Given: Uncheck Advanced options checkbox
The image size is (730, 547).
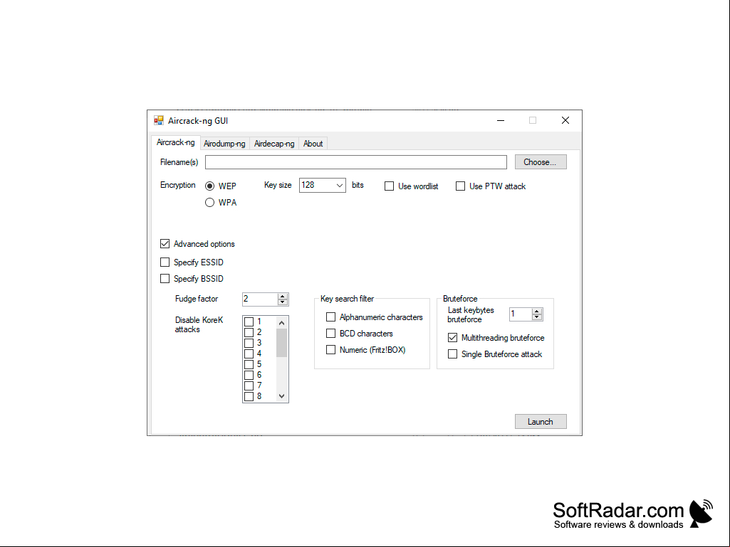Looking at the screenshot, I should (x=165, y=244).
